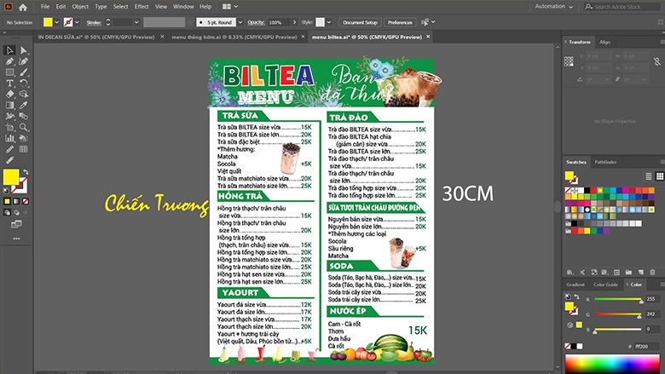Set toolbox mode to Gradient
This screenshot has height=374, width=665.
click(16, 201)
